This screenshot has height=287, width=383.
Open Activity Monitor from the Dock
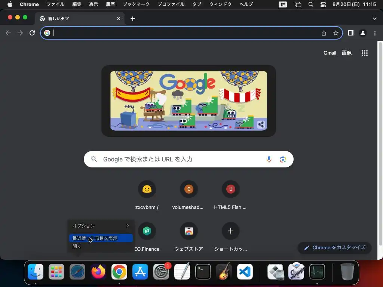click(317, 272)
